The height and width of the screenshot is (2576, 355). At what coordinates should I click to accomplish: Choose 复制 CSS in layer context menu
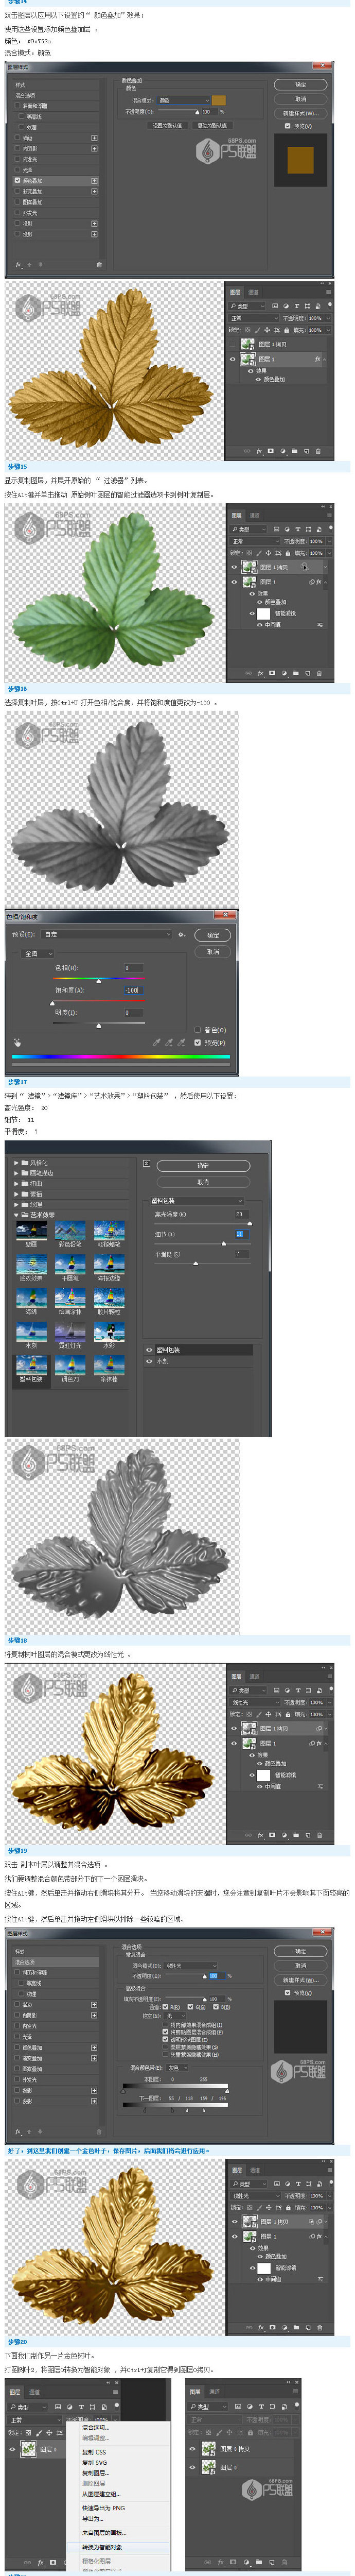click(x=94, y=2452)
